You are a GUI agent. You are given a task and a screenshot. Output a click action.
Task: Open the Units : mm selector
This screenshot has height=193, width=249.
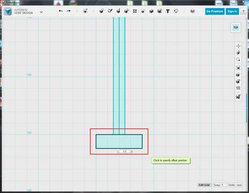point(235,185)
